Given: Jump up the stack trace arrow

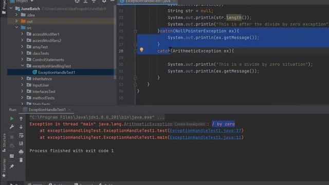Looking at the screenshot, I should 21,119.
